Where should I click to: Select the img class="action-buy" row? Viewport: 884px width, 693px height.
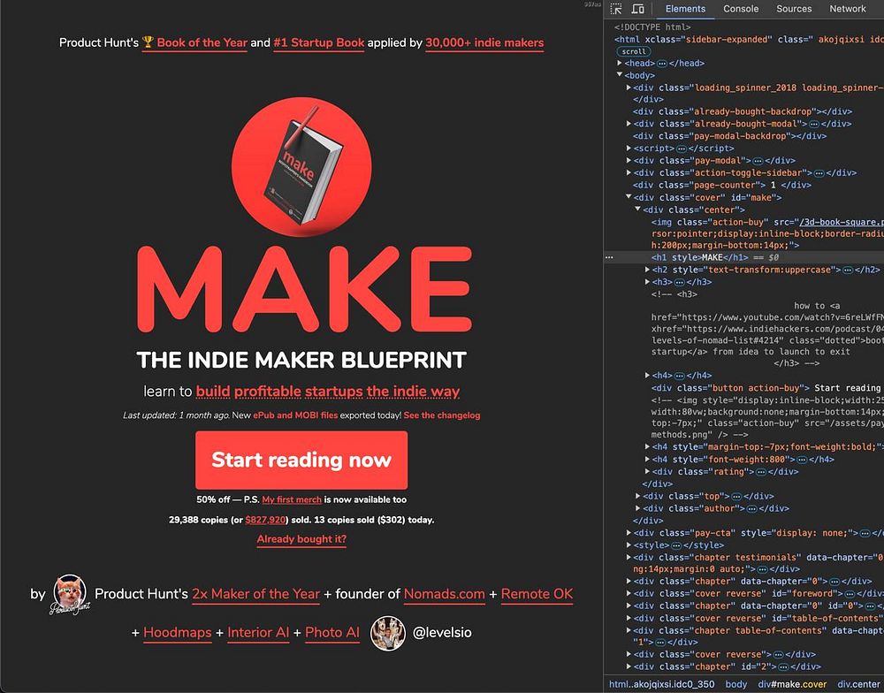click(743, 233)
